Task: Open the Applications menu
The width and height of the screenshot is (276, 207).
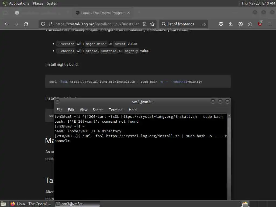Action: pos(19,3)
